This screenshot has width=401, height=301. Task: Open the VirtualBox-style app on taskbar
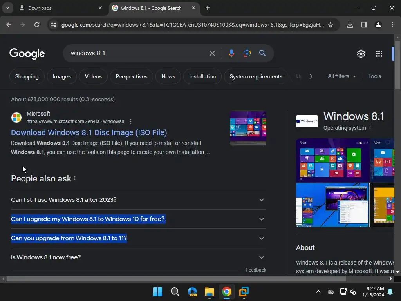244,292
